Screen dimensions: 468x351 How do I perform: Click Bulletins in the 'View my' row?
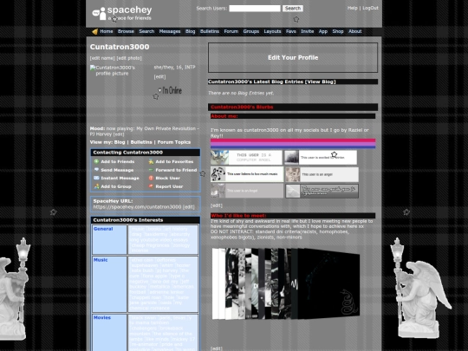(x=141, y=142)
